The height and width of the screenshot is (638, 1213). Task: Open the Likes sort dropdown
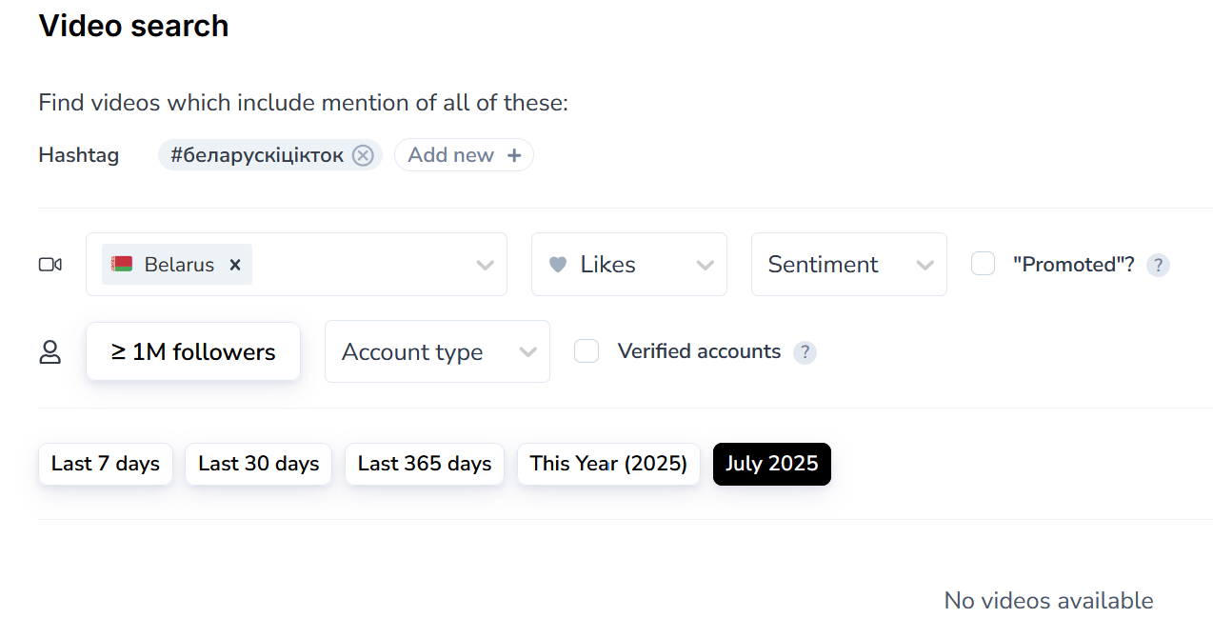pyautogui.click(x=629, y=265)
